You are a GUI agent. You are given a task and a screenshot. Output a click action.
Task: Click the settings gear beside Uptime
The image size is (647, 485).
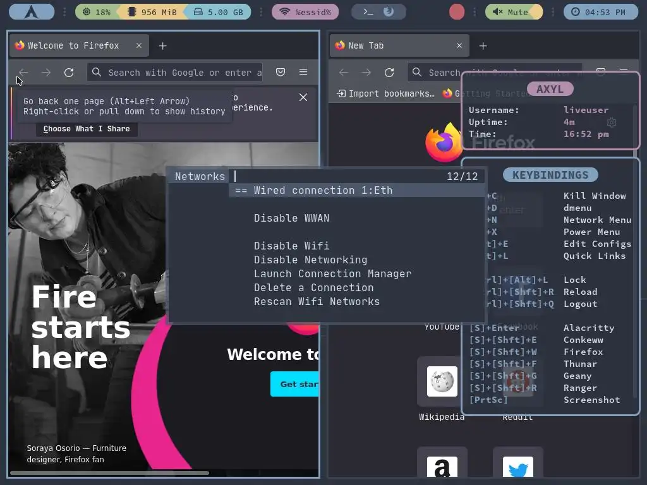(612, 123)
